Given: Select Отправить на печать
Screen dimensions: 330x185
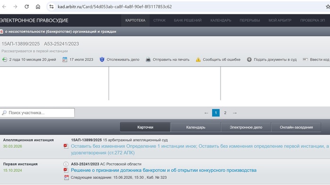Looking at the screenshot, I should pos(171,59).
